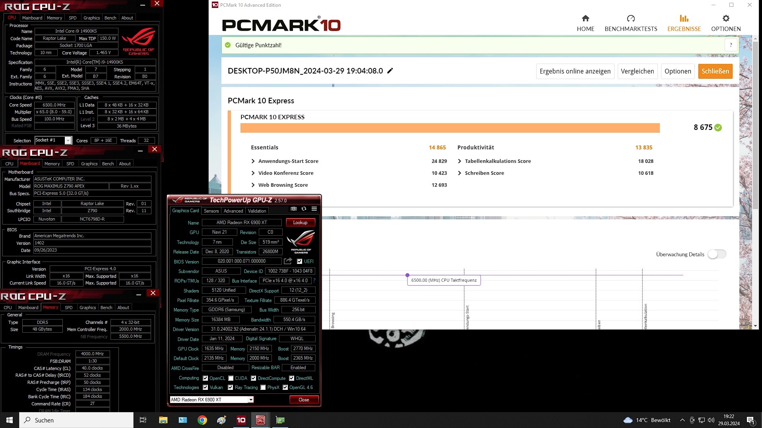This screenshot has width=762, height=428.
Task: Switch to ROG CPU-Z taskbar icon
Action: click(261, 420)
